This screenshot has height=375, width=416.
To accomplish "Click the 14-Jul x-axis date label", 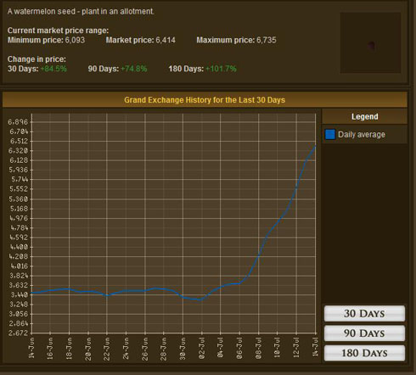I will (315, 347).
